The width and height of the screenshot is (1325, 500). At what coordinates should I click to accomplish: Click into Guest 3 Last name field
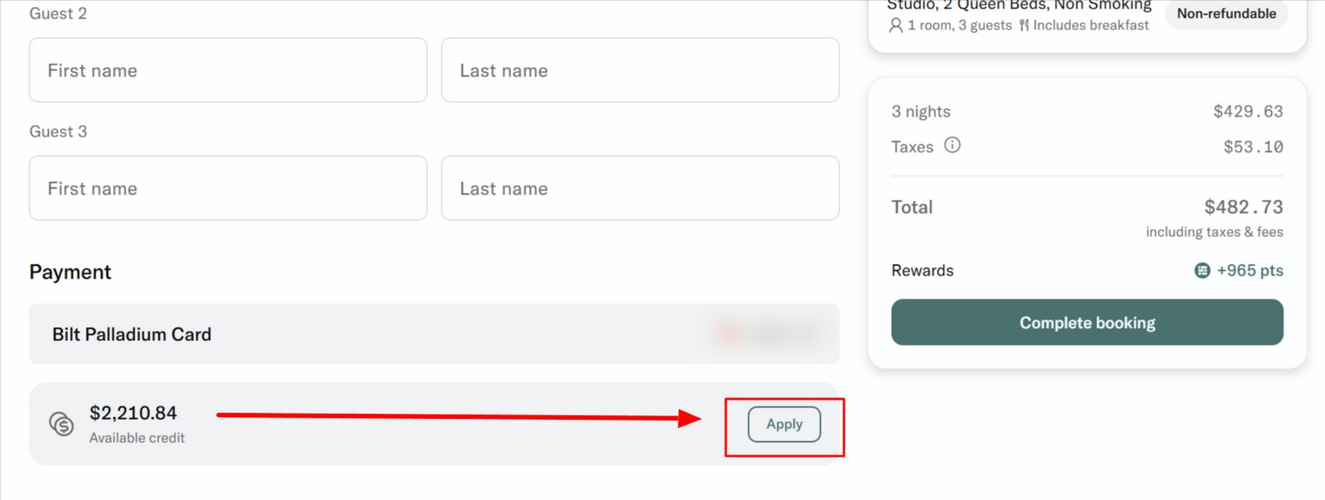point(639,189)
